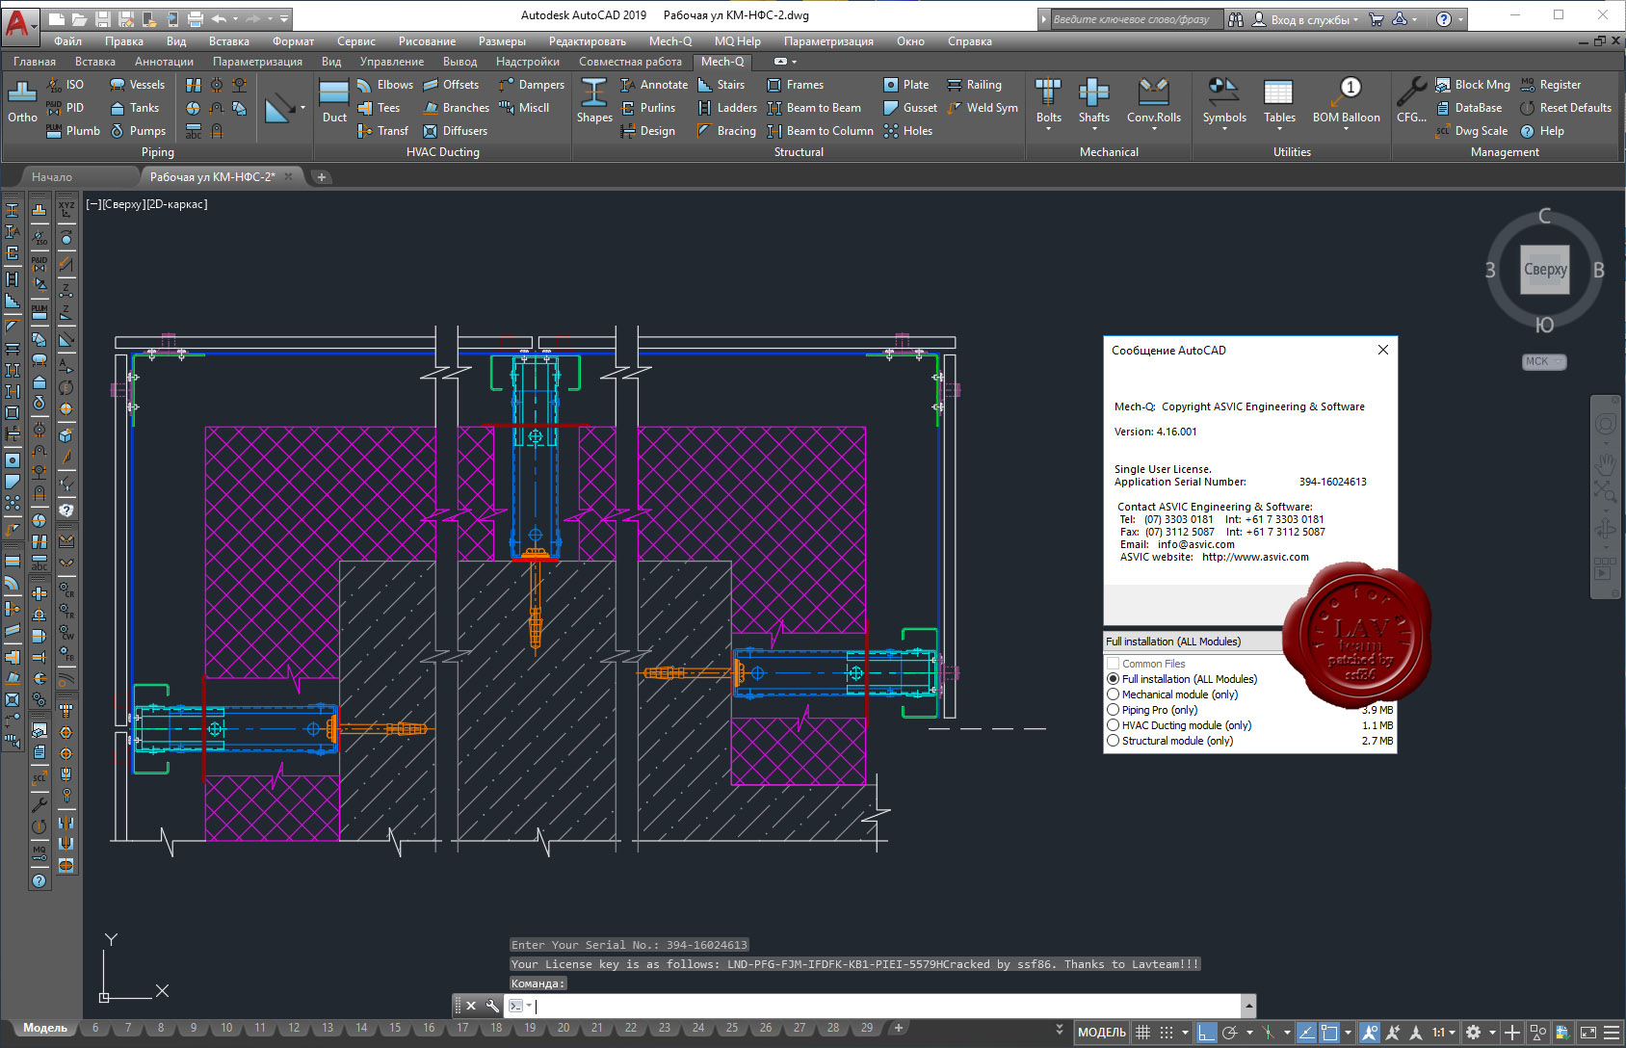Viewport: 1626px width, 1048px height.
Task: Click the Conv.Rolls tool
Action: (x=1154, y=102)
